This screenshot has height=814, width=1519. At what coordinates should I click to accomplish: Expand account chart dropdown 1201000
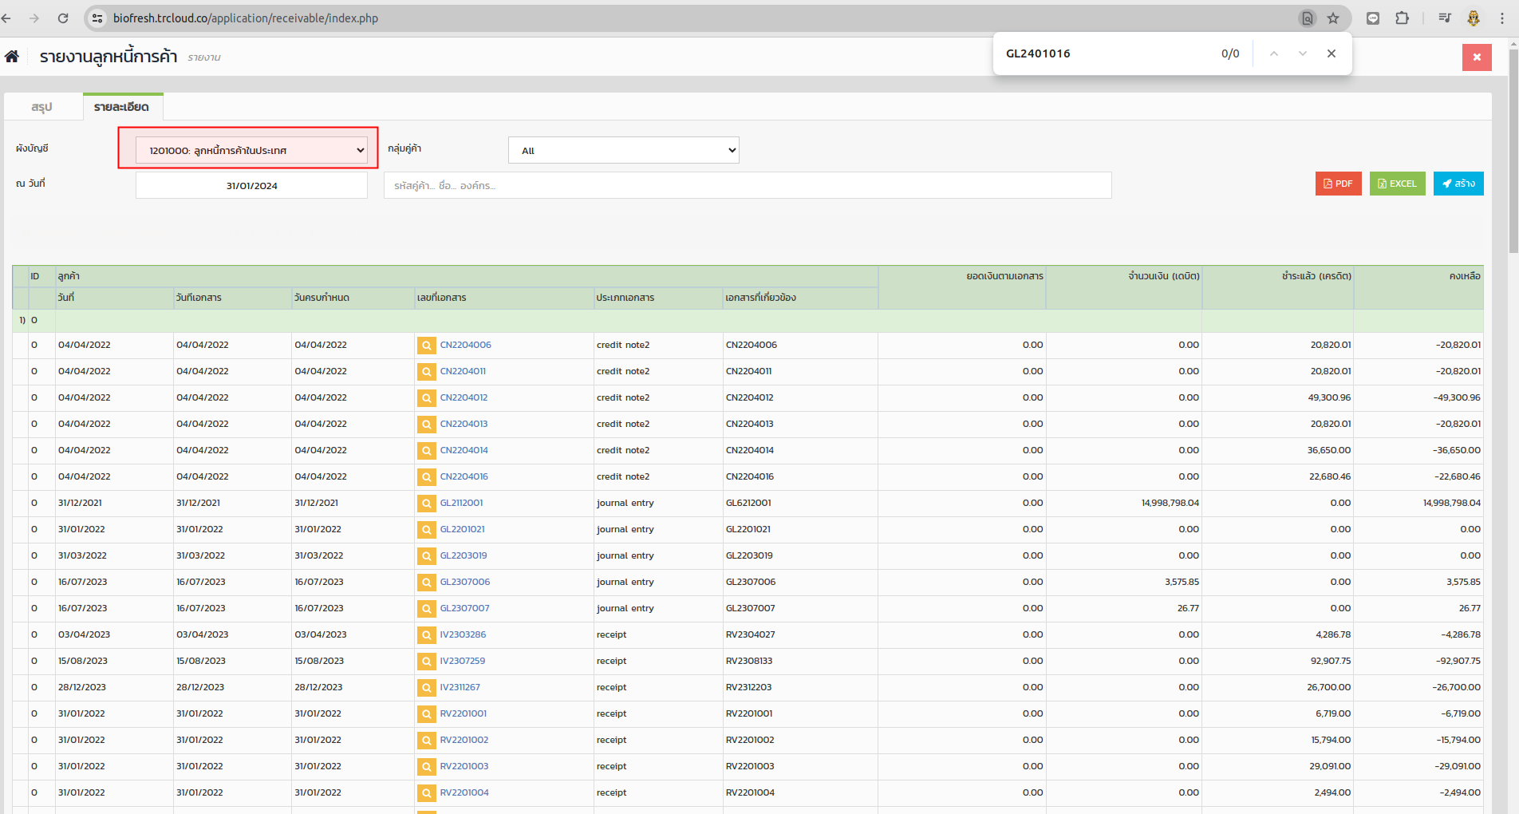point(251,150)
